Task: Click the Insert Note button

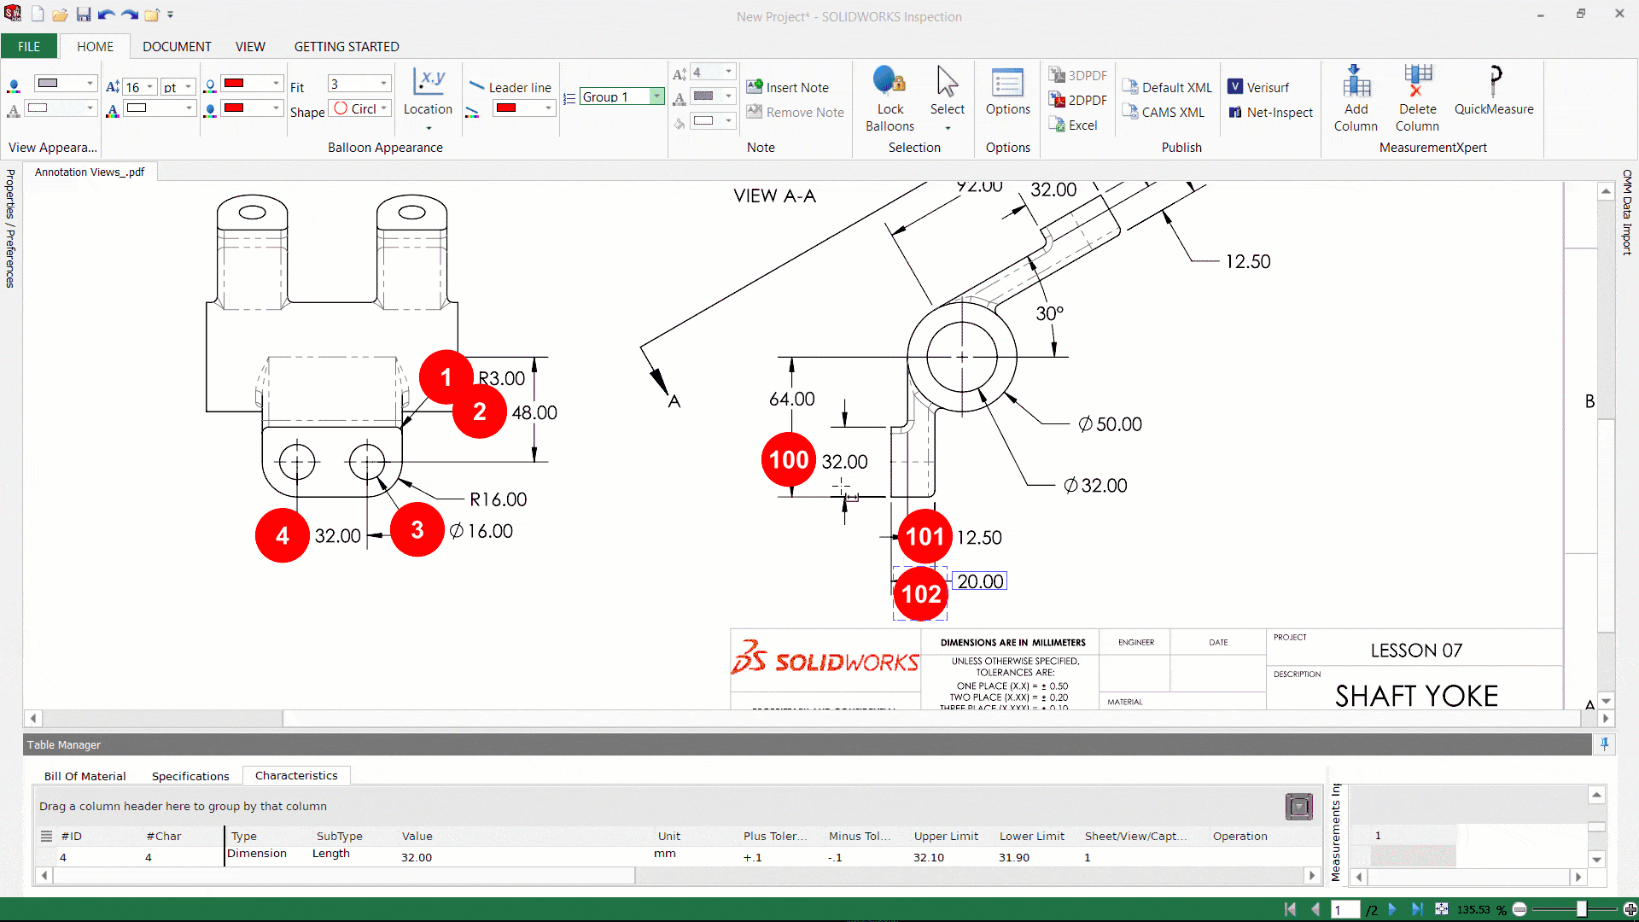Action: tap(787, 87)
